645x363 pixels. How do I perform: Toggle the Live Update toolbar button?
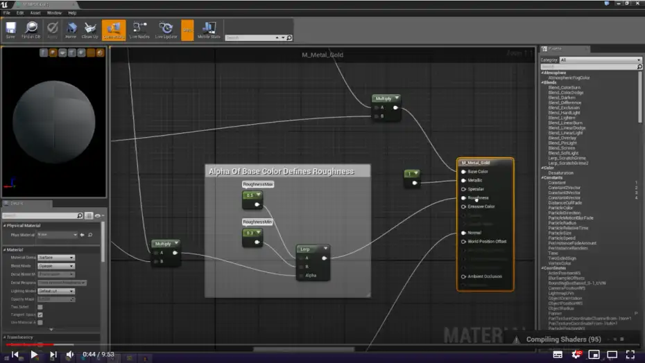coord(166,30)
